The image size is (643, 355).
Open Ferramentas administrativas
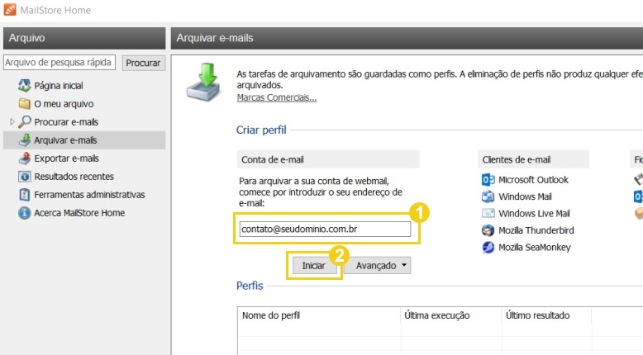(90, 195)
